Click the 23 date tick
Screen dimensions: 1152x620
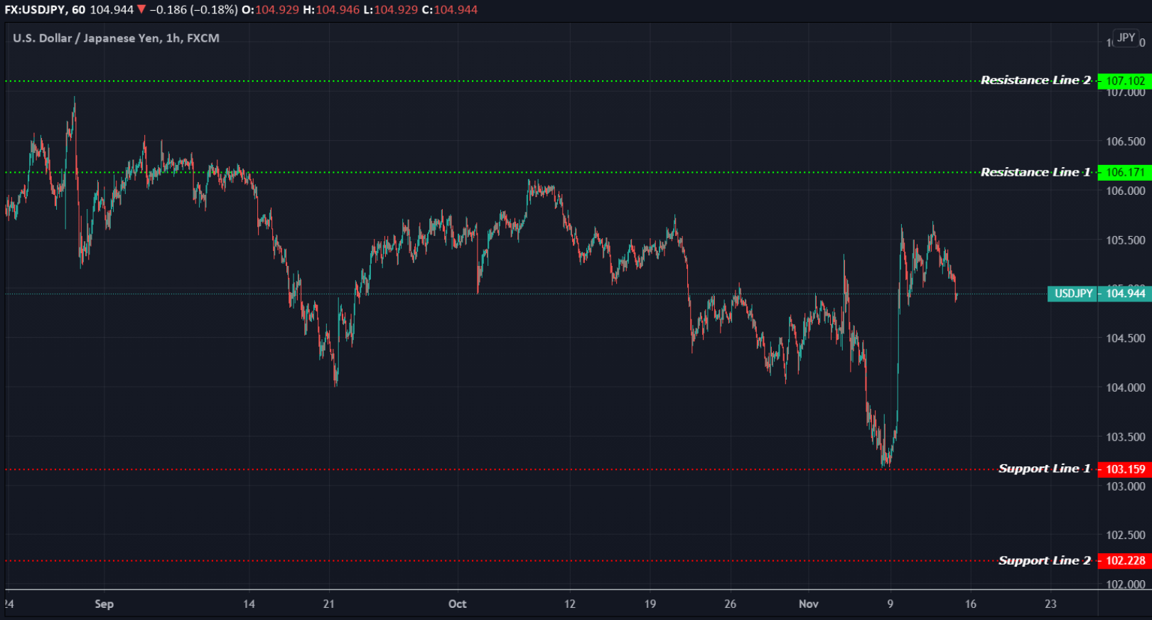1050,604
